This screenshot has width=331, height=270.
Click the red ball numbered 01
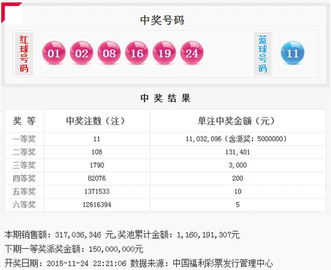coord(54,53)
